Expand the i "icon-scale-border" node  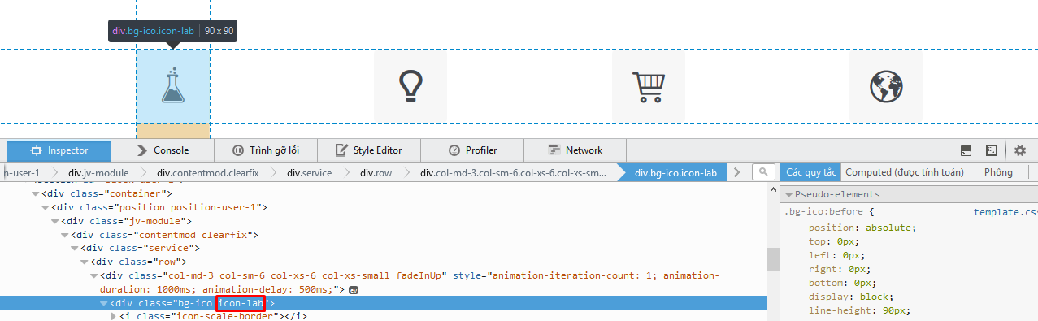(113, 316)
